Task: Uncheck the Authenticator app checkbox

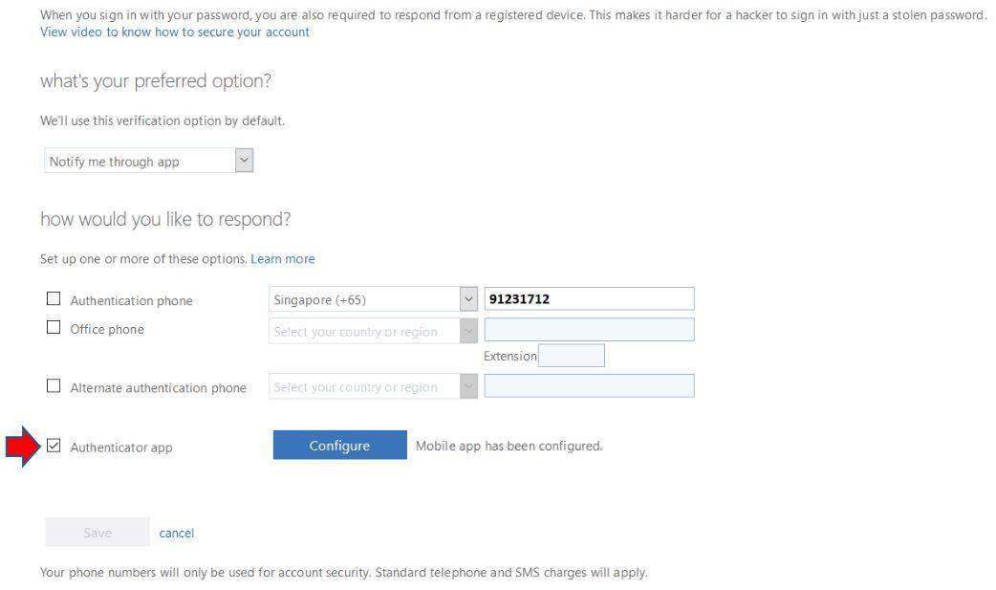Action: point(54,446)
